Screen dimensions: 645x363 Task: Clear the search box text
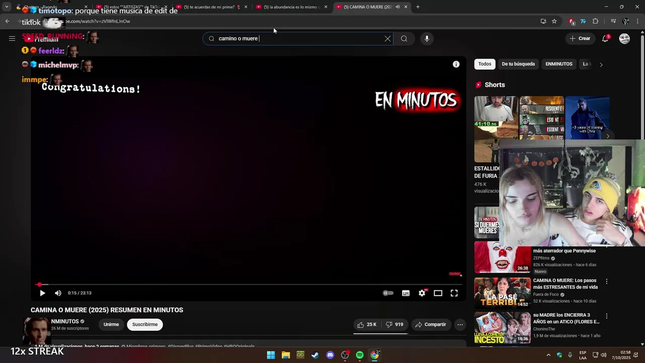[388, 38]
